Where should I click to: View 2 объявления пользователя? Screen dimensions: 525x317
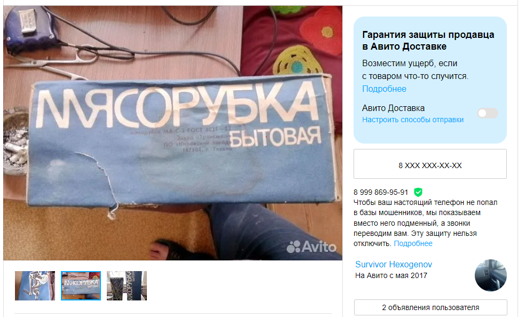coord(430,307)
